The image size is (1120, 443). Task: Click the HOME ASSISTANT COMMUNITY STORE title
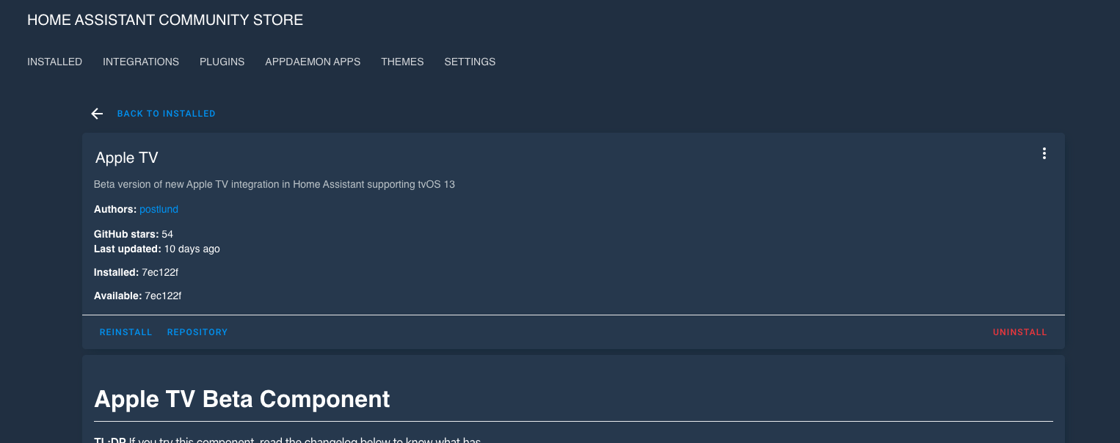[164, 20]
